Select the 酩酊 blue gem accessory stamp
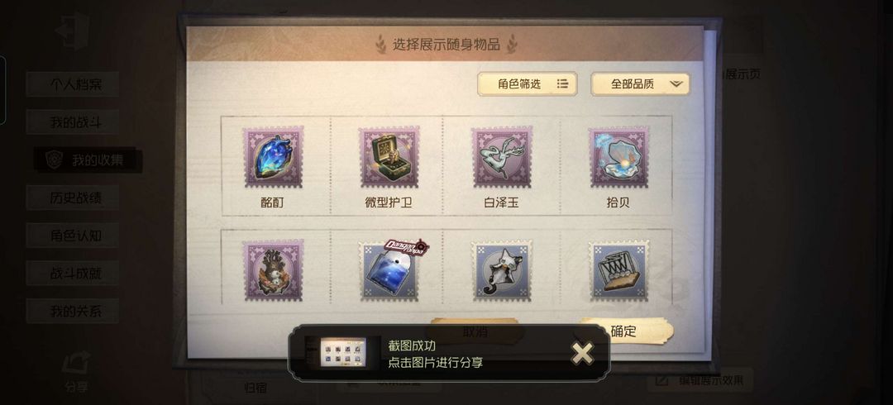The width and height of the screenshot is (893, 405). click(274, 158)
